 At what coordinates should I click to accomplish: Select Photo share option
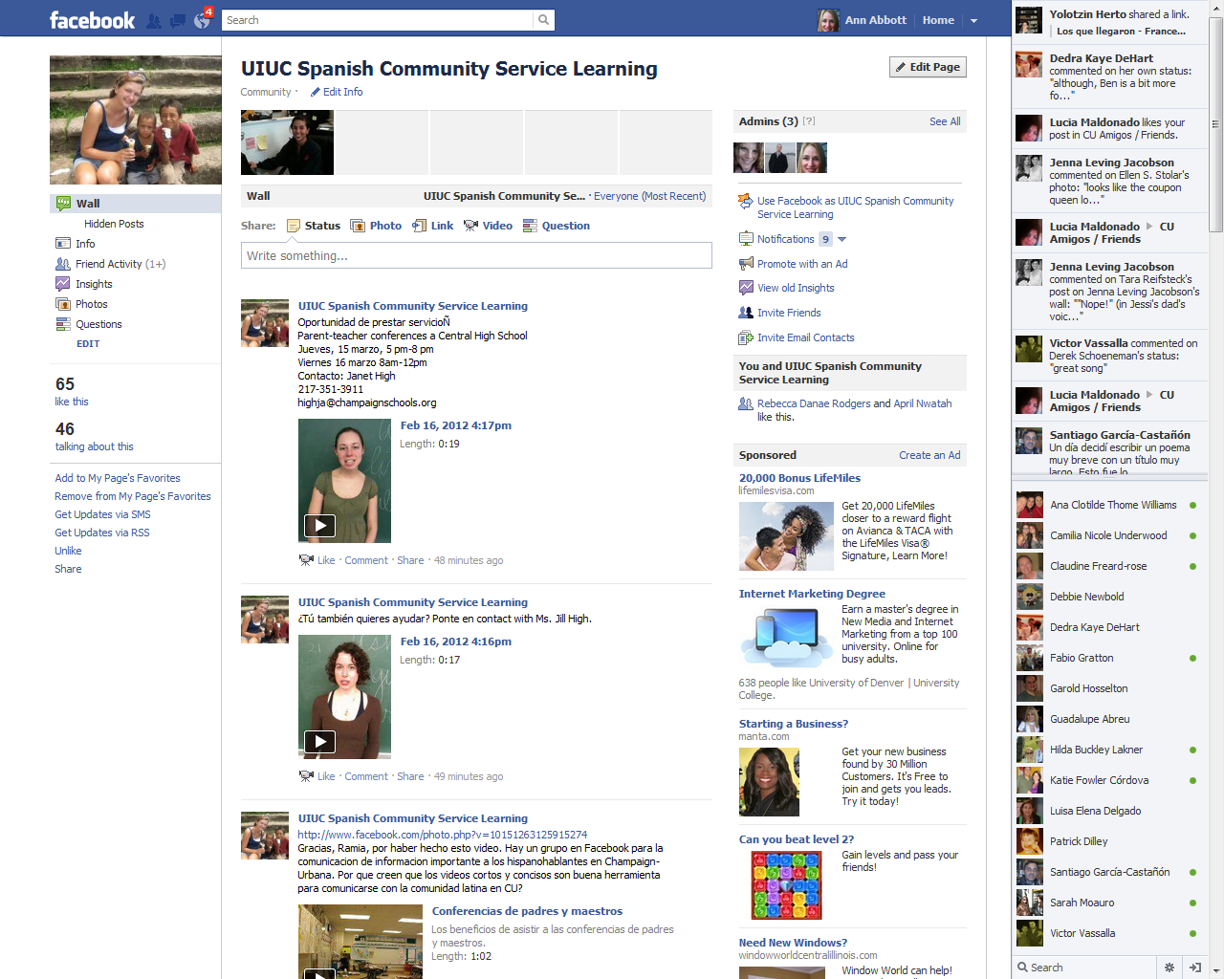(x=376, y=226)
